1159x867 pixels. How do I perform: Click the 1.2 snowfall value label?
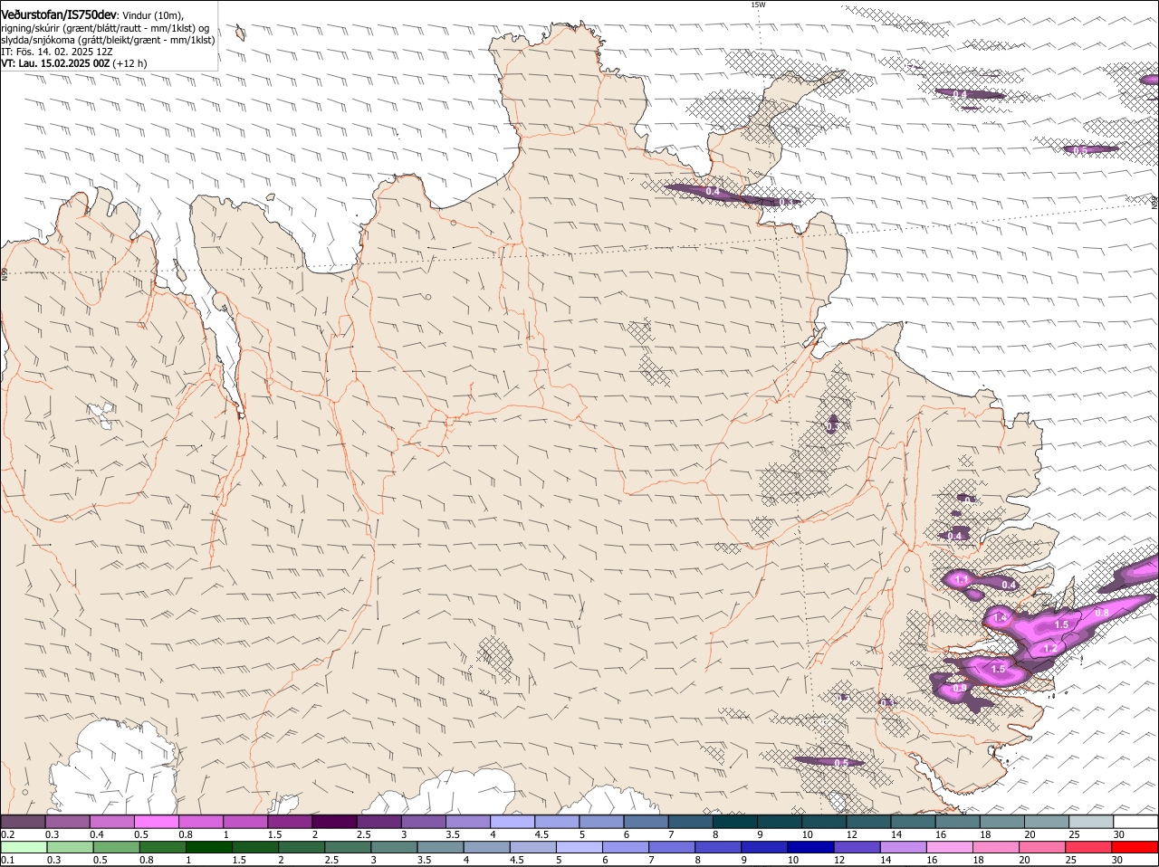(x=1050, y=648)
